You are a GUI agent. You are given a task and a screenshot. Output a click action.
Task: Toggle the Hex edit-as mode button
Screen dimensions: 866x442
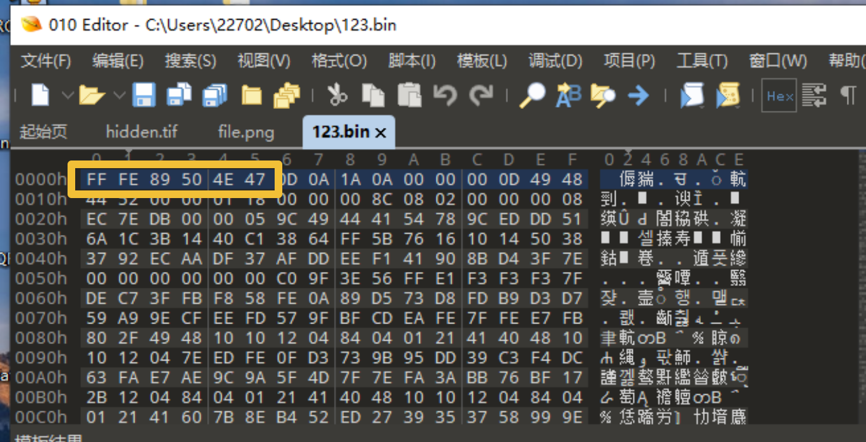(x=779, y=96)
